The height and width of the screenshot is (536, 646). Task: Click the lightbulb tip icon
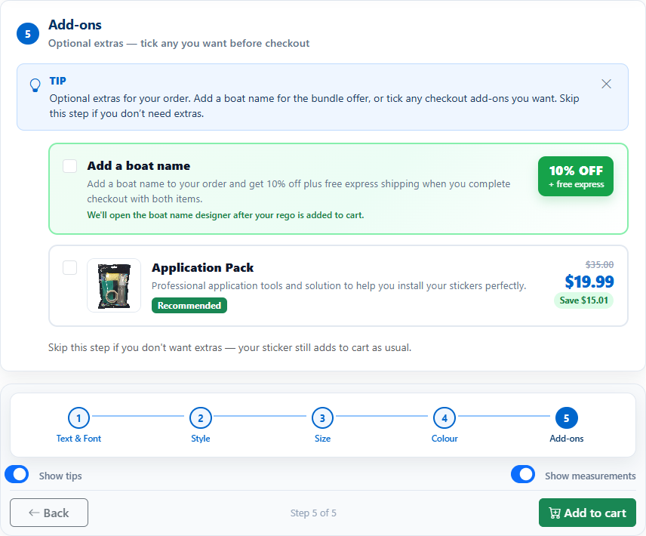click(x=35, y=85)
